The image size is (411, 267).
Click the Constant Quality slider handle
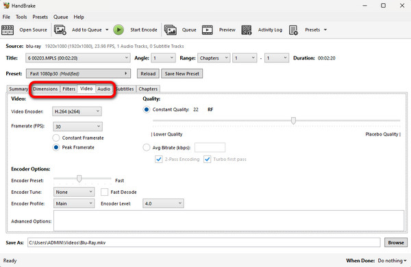tap(293, 120)
